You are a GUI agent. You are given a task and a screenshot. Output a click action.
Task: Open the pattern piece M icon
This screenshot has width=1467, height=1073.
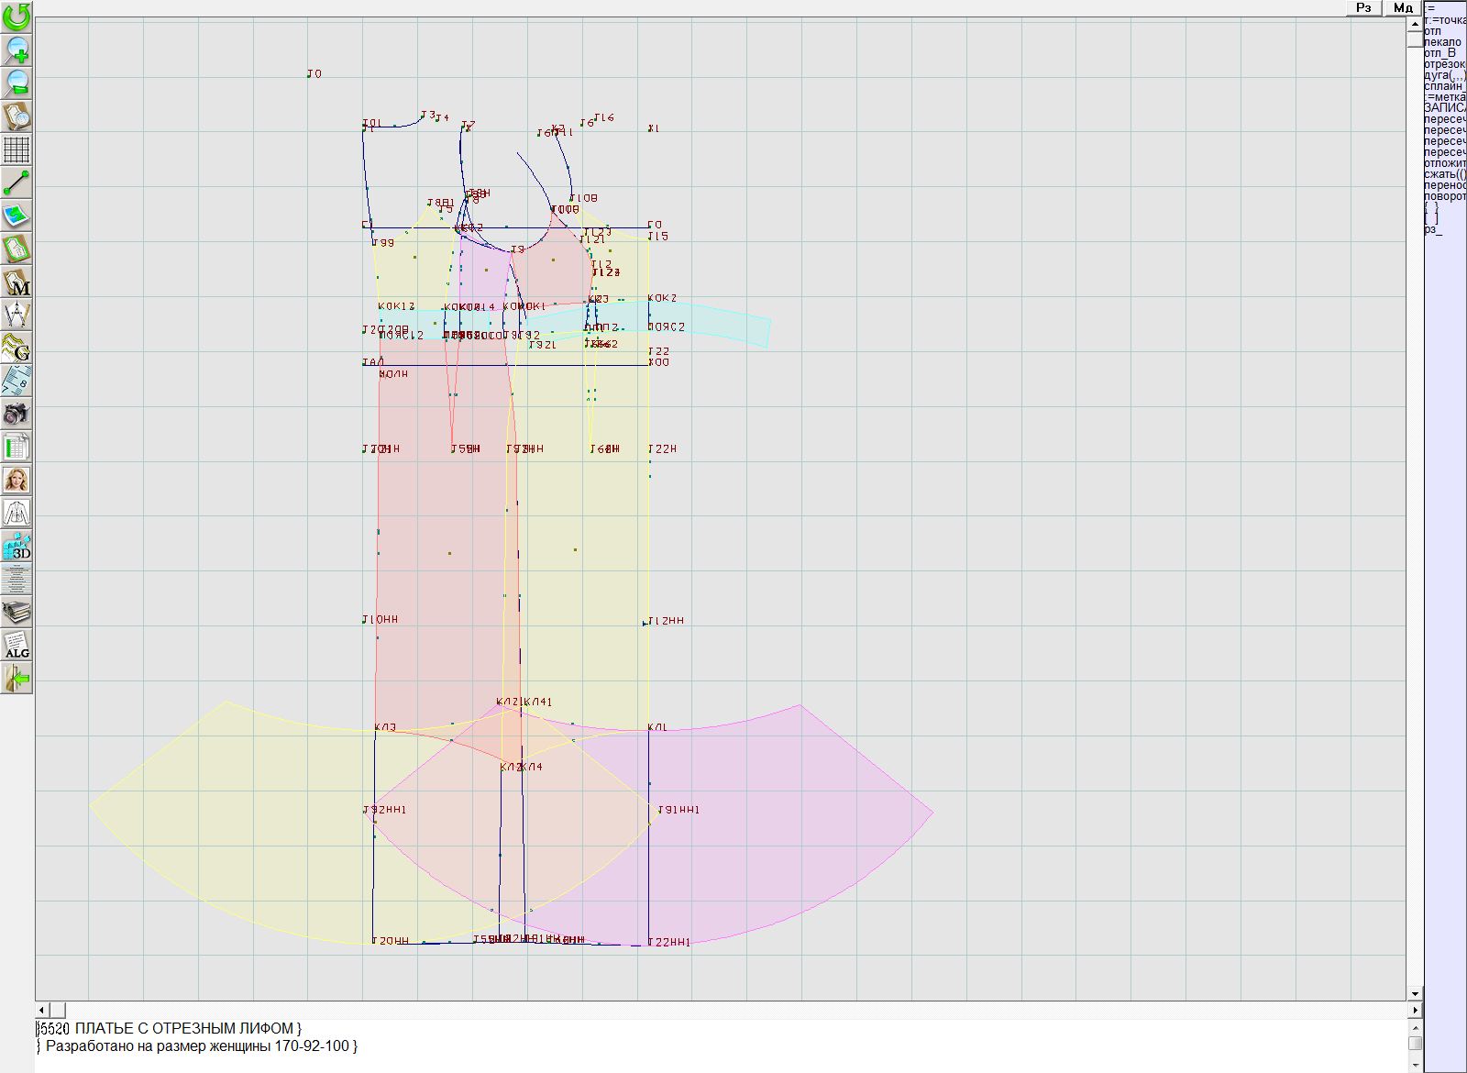(17, 282)
